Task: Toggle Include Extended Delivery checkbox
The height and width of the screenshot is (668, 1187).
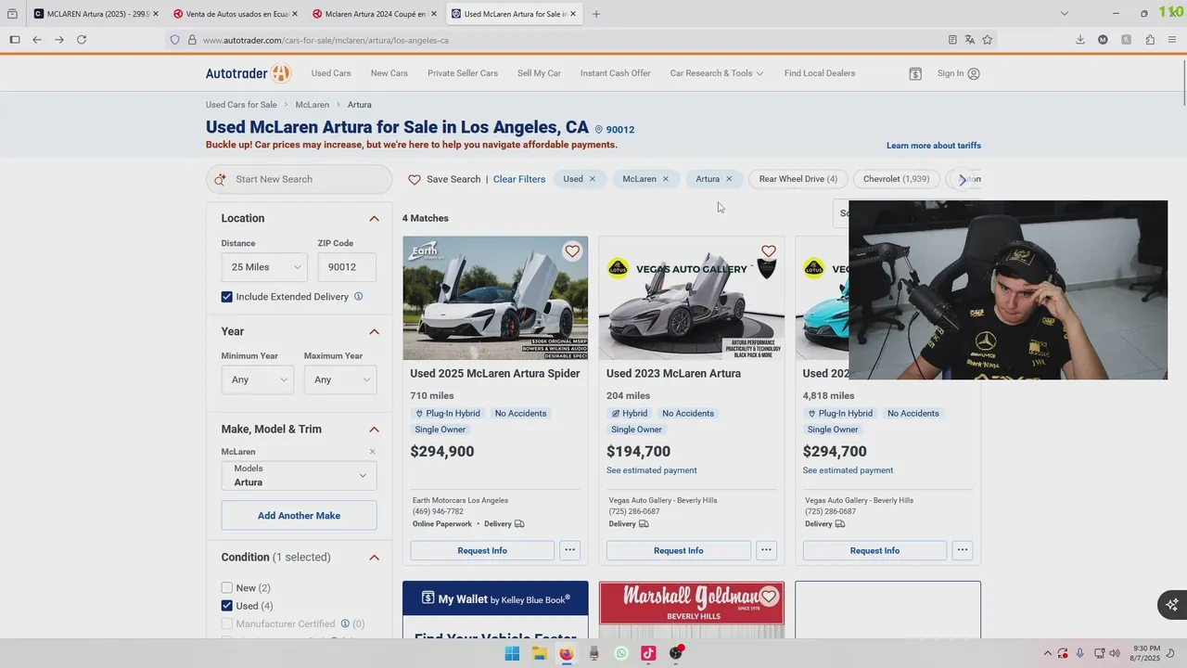Action: (227, 297)
